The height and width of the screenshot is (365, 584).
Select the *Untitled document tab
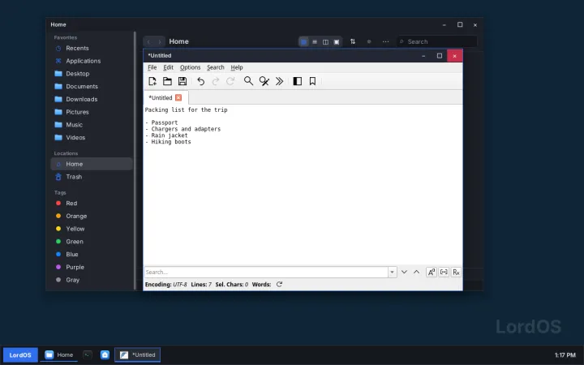pyautogui.click(x=165, y=97)
